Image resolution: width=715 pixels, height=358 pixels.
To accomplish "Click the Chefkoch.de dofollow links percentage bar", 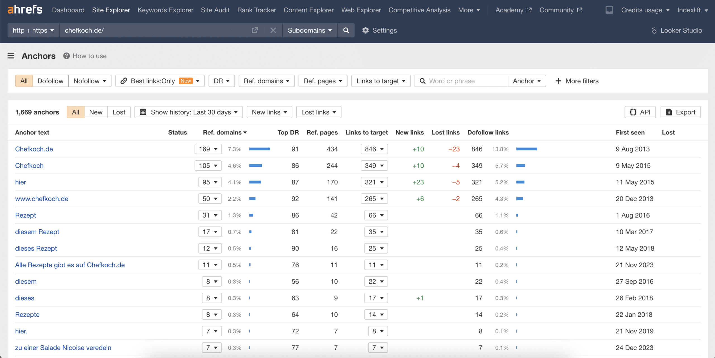I will click(x=527, y=149).
